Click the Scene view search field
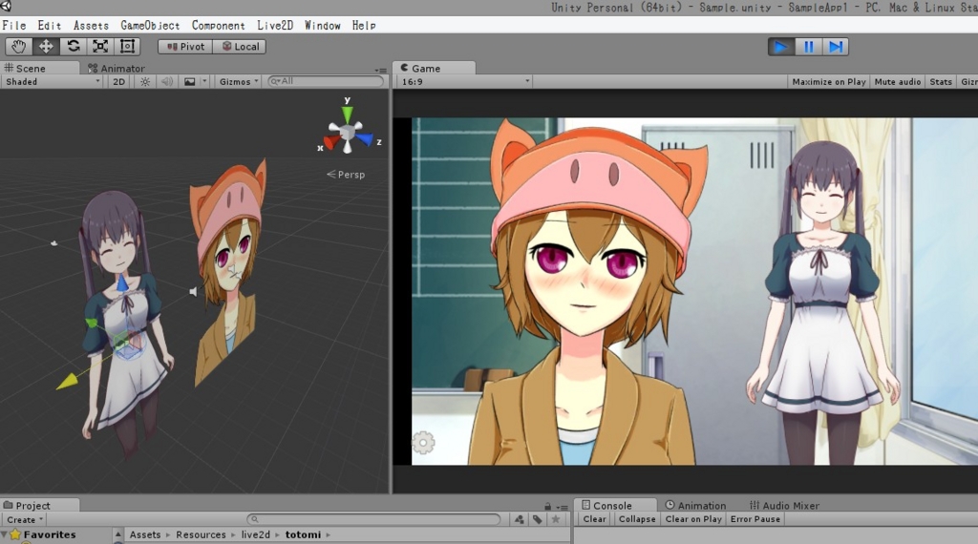The height and width of the screenshot is (544, 978). click(x=327, y=81)
